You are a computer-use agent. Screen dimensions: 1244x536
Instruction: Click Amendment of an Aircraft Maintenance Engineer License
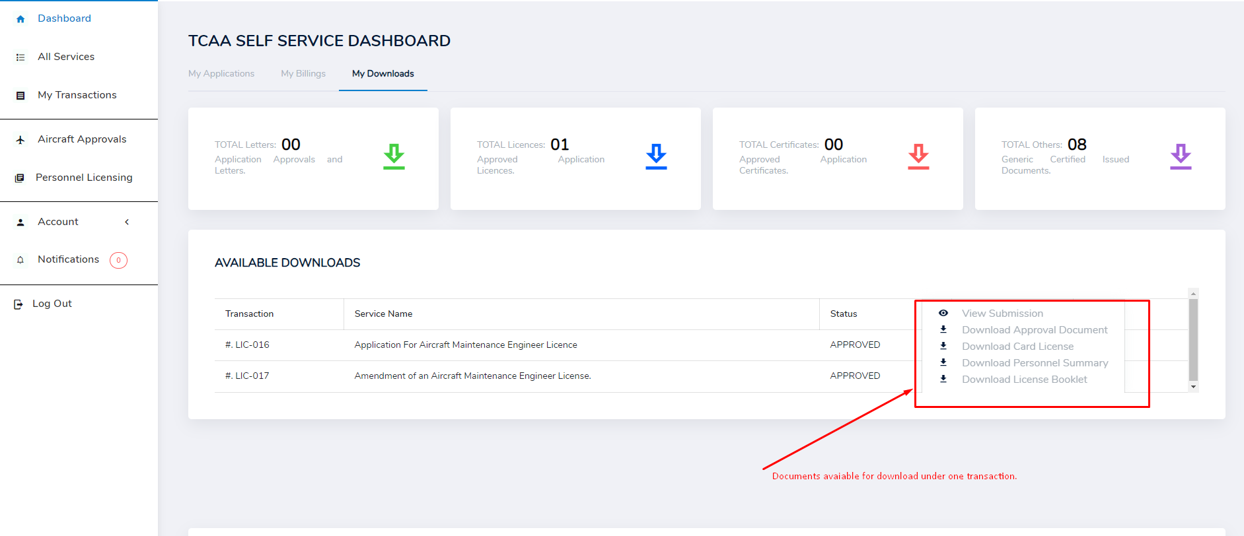click(x=472, y=376)
